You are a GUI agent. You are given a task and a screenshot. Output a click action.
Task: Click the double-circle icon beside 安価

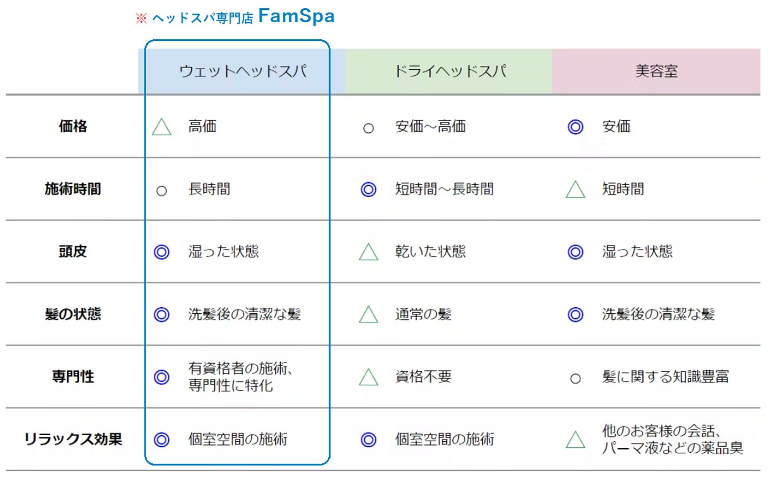pyautogui.click(x=575, y=127)
